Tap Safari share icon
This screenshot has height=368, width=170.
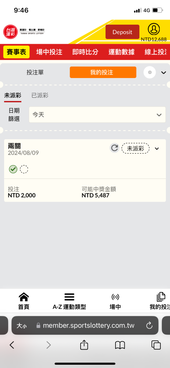click(x=84, y=345)
